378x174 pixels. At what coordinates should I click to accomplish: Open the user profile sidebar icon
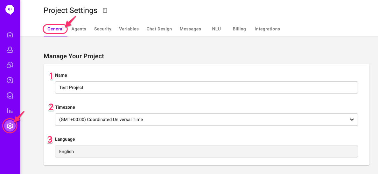click(10, 50)
